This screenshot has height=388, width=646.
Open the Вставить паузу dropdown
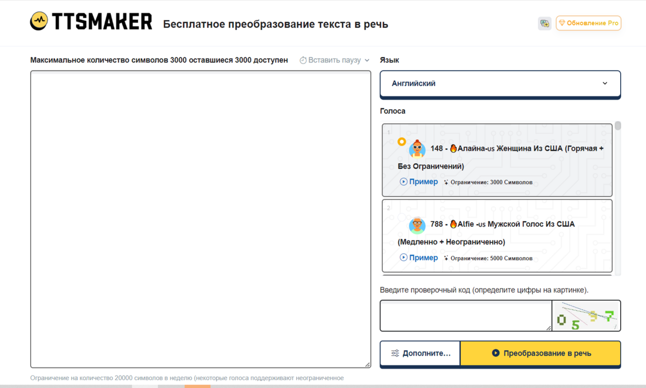point(334,60)
